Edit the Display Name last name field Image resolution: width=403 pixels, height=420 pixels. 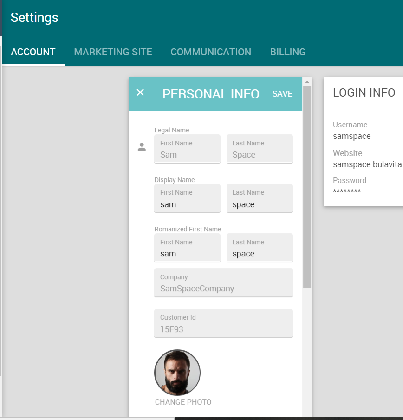pos(260,199)
